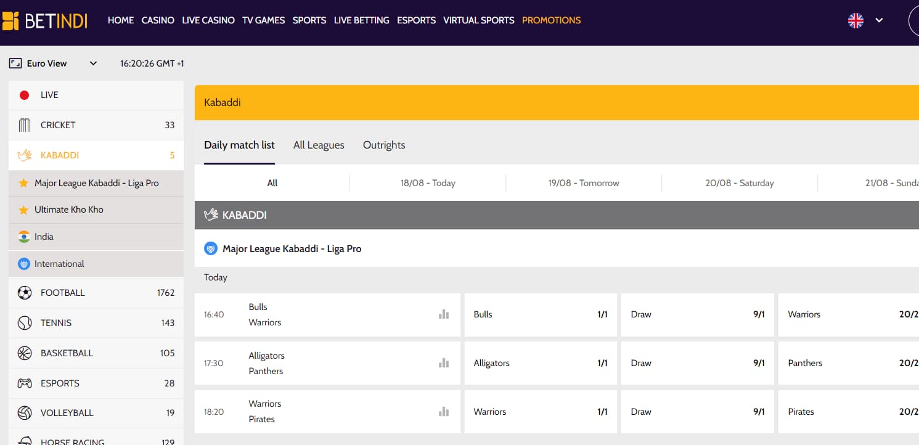Click the UK flag language icon
919x445 pixels.
(856, 20)
